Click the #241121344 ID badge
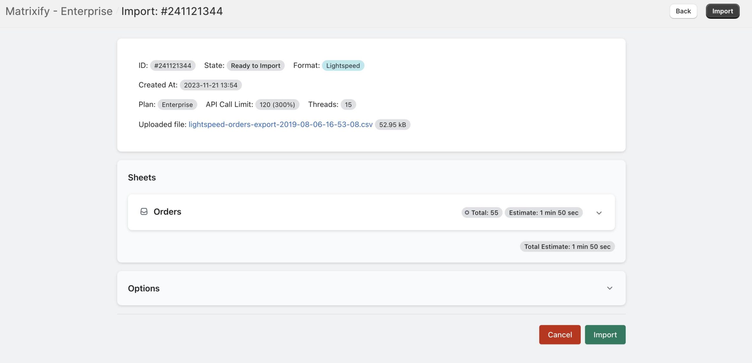This screenshot has height=363, width=752. click(172, 65)
